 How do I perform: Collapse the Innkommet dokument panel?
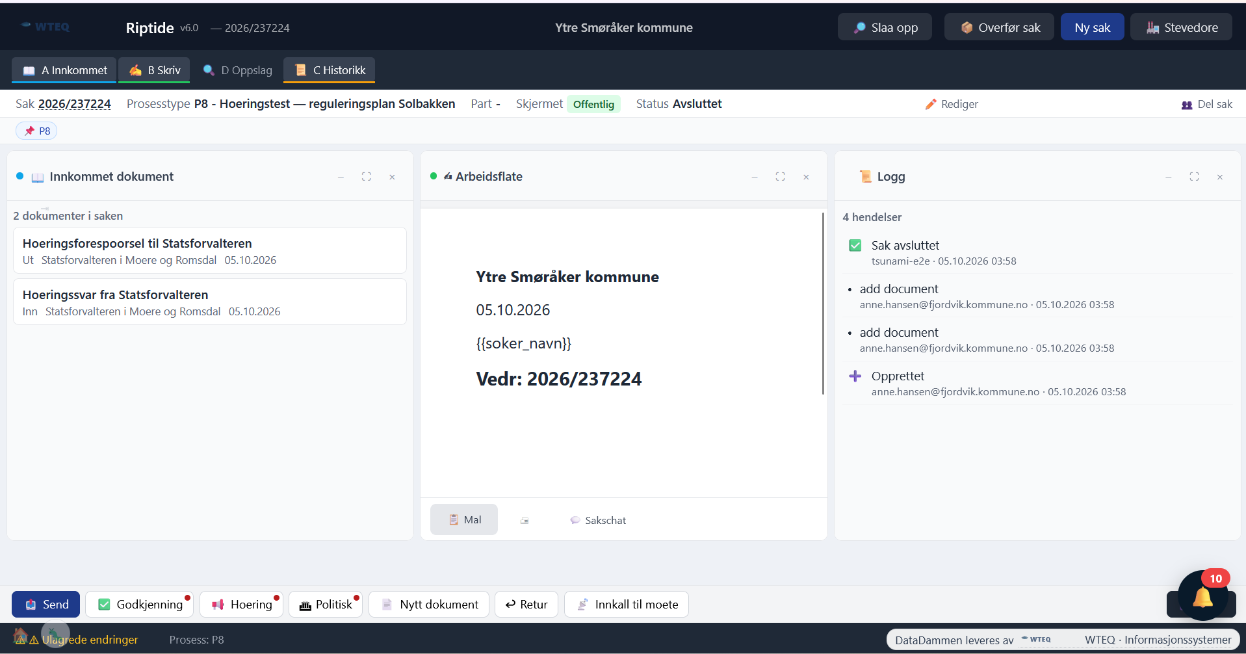point(341,177)
